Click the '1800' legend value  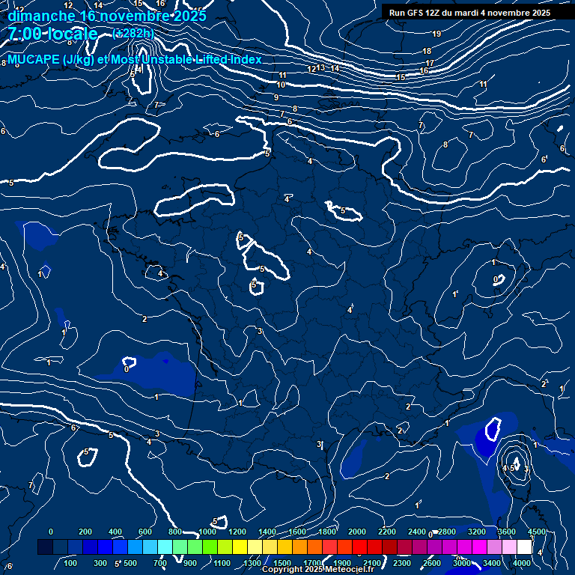tap(327, 532)
